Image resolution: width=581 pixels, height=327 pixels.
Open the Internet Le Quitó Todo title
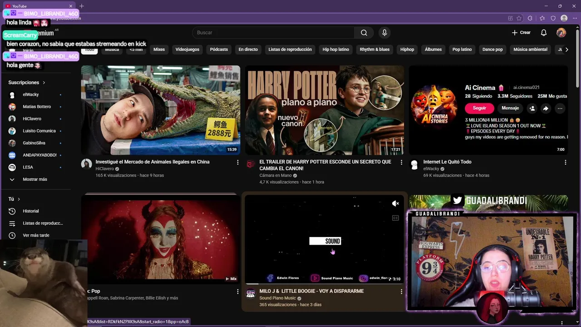(x=447, y=162)
